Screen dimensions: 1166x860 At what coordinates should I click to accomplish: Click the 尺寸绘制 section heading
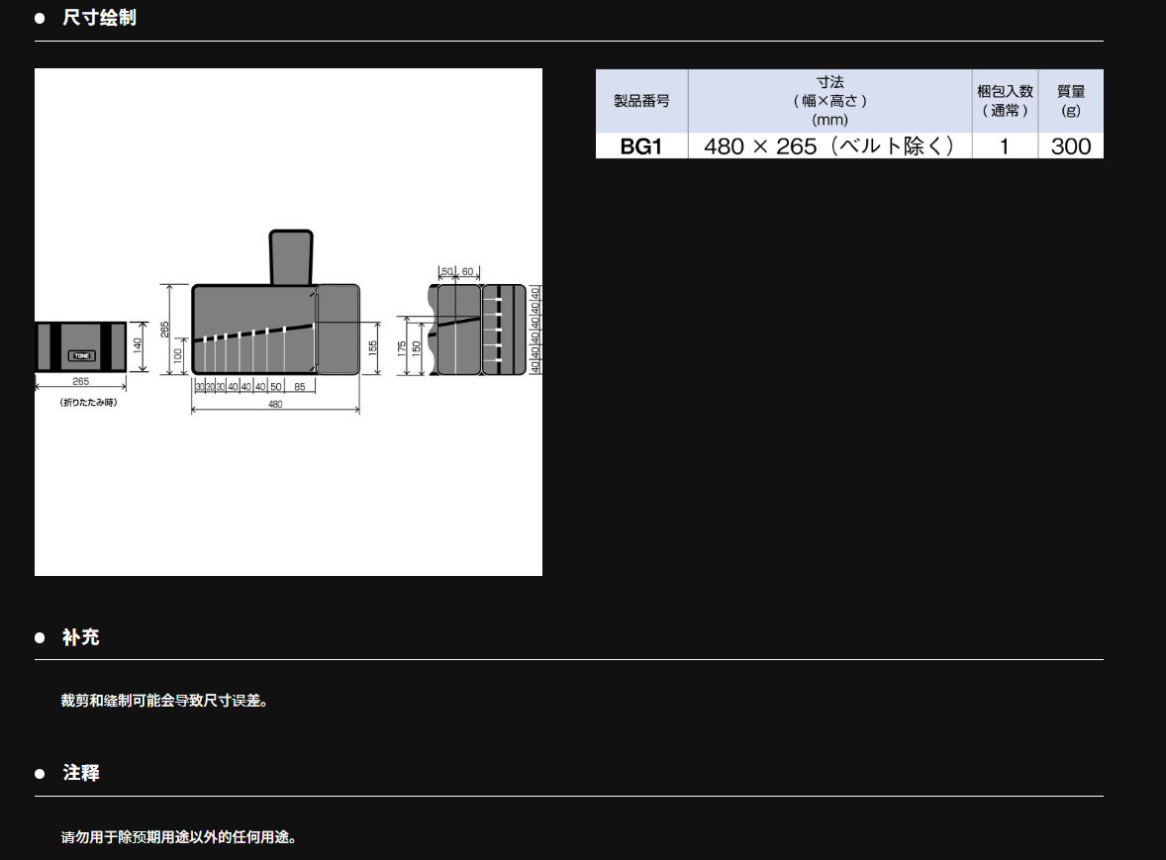[x=99, y=18]
